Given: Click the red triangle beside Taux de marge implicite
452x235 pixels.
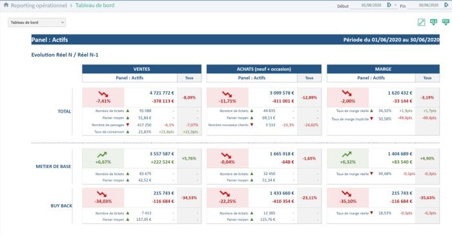Looking at the screenshot, I should click(x=372, y=119).
